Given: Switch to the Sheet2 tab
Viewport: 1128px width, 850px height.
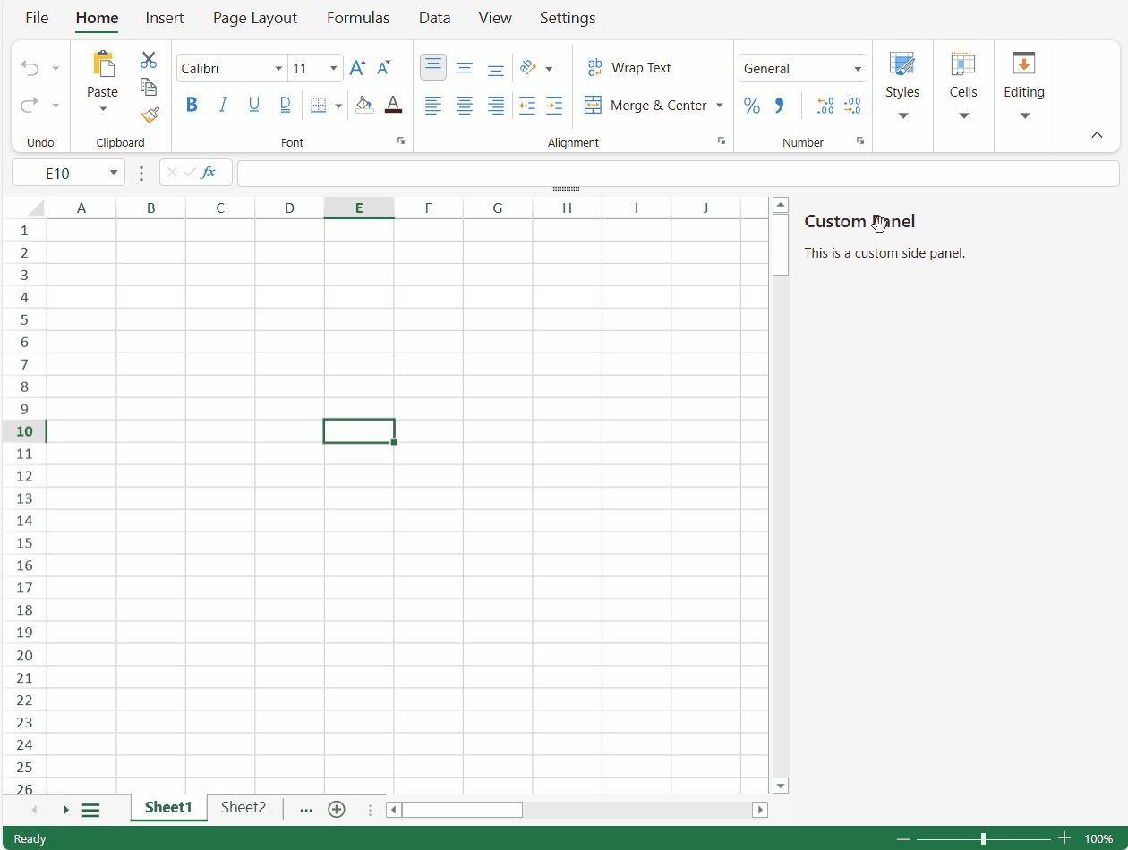Looking at the screenshot, I should 244,807.
